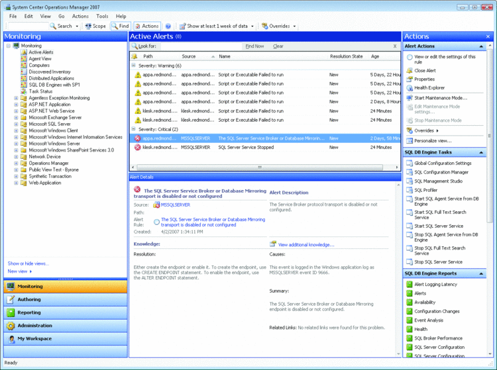
Task: Click Close Alert action icon
Action: pyautogui.click(x=410, y=70)
